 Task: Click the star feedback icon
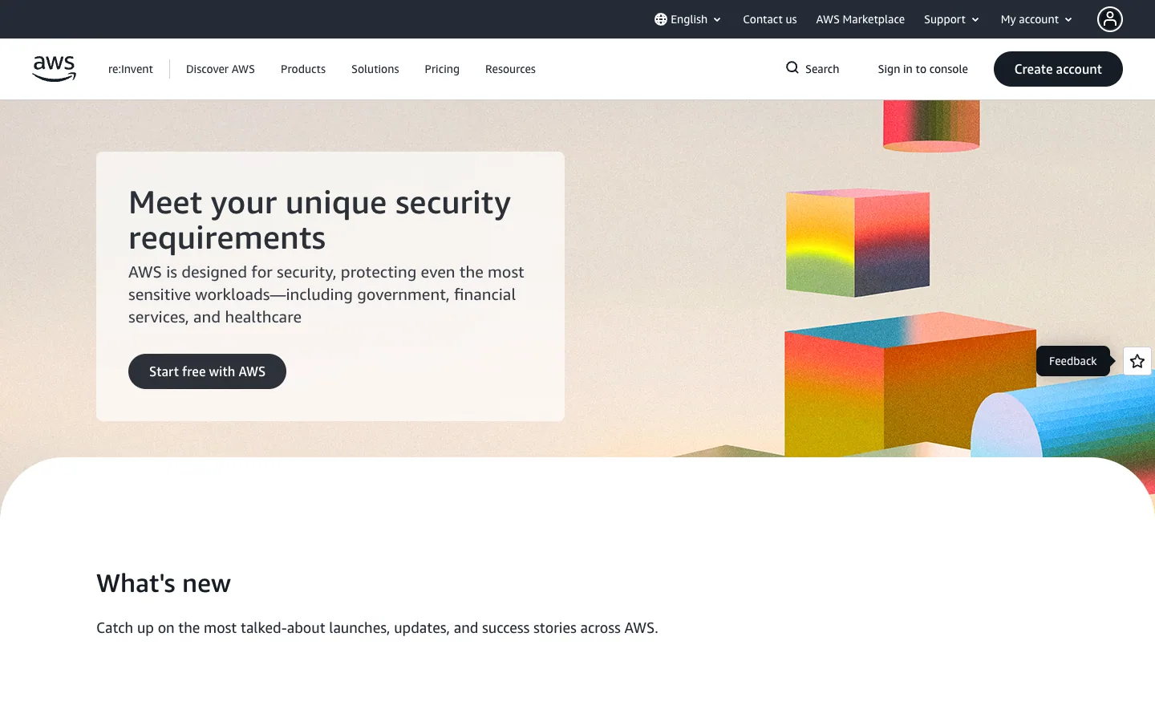pos(1137,361)
